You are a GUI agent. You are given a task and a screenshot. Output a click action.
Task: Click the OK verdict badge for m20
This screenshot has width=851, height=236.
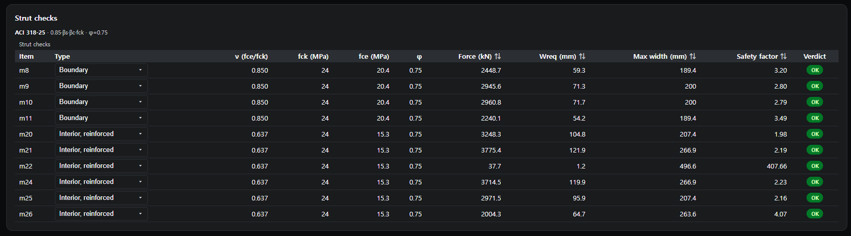(815, 134)
